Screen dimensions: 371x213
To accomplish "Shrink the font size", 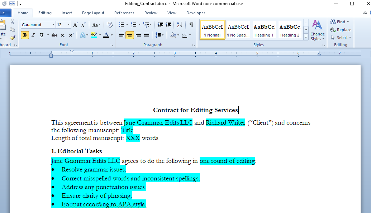I will pyautogui.click(x=83, y=25).
